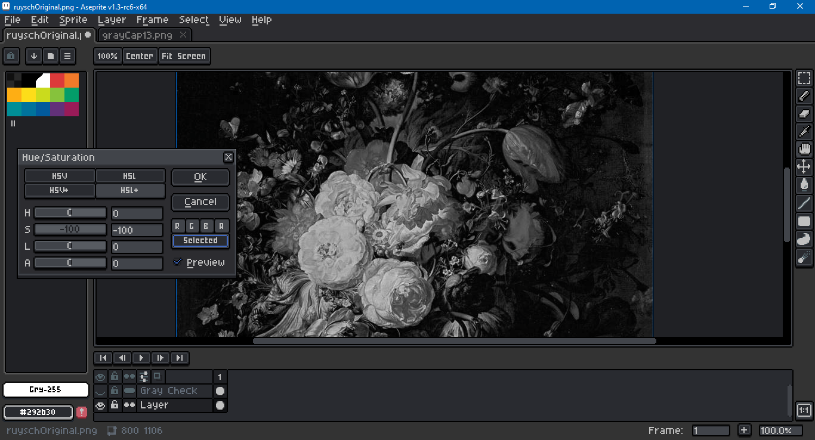Select the Move tool

click(x=804, y=168)
